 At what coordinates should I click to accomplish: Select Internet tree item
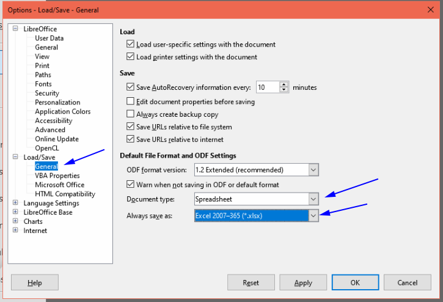tap(35, 230)
